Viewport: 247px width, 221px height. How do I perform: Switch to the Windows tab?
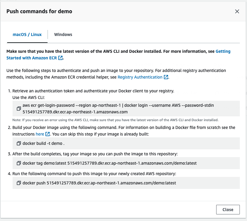[63, 34]
